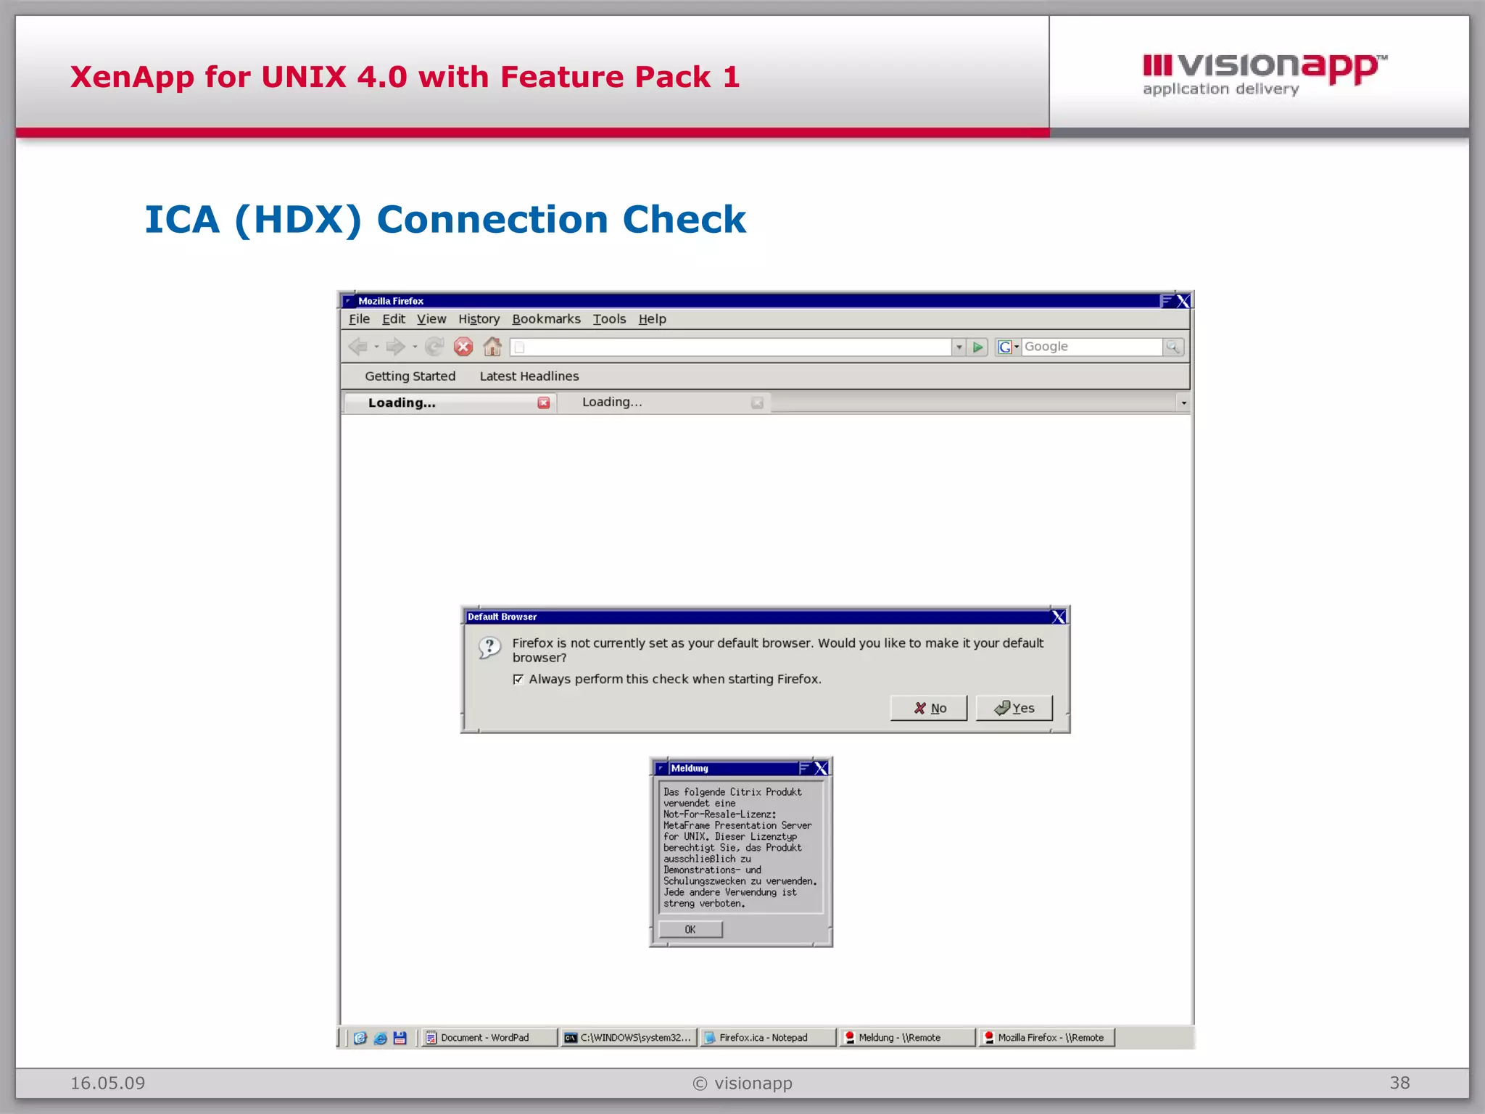Click the search magnifier icon
1485x1114 pixels.
(x=1172, y=347)
